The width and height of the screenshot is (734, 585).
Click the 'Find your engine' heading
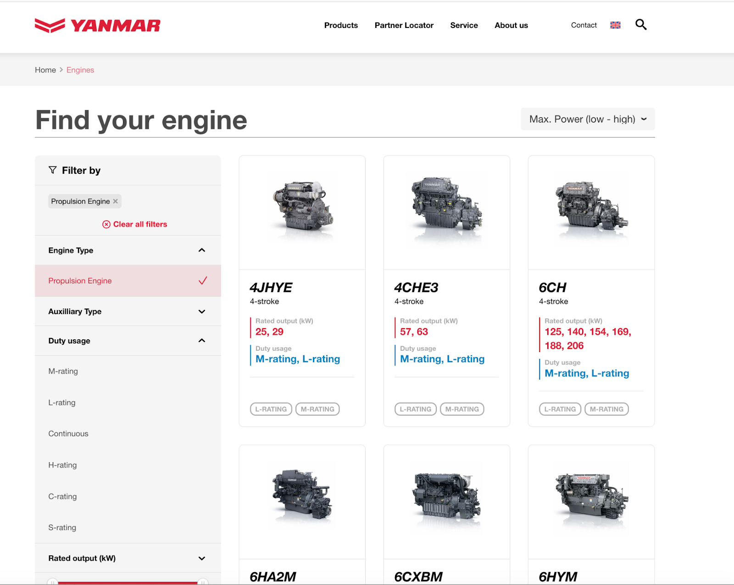(141, 120)
